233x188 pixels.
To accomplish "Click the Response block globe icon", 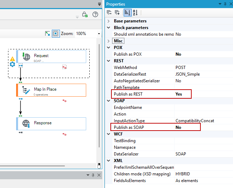I will [x=26, y=124].
